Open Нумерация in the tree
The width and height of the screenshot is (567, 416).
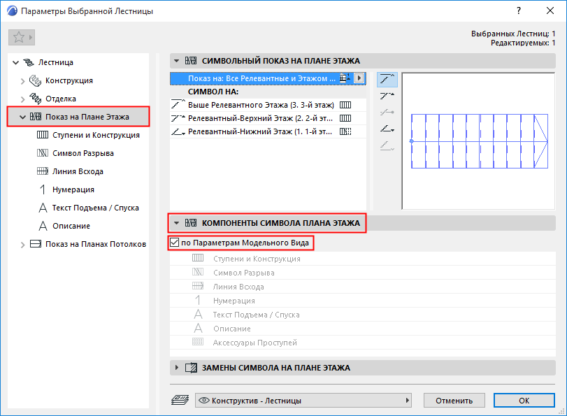point(73,189)
